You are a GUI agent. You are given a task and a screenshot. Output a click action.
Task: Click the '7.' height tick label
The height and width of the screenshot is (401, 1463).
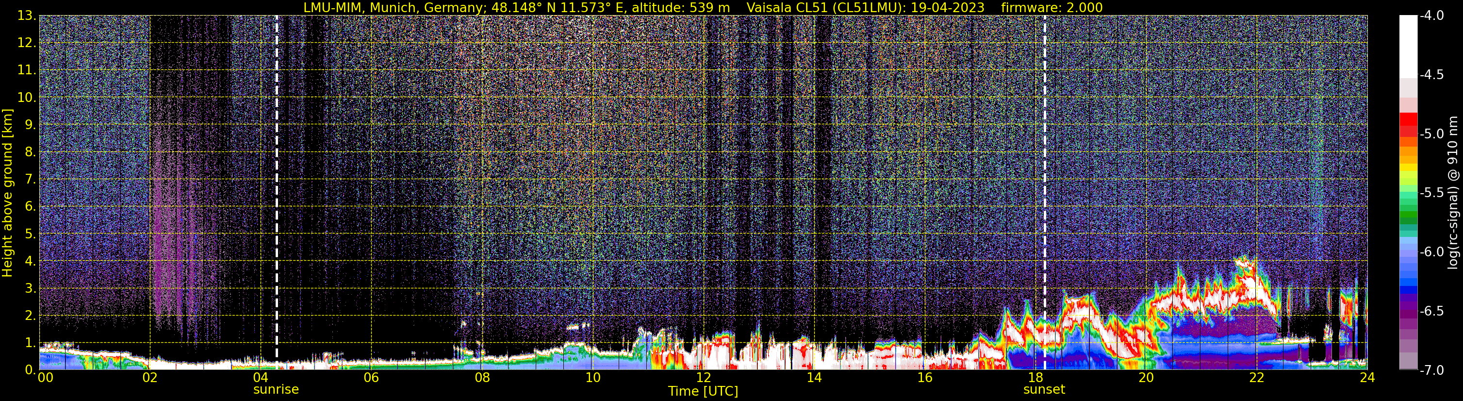[x=30, y=180]
